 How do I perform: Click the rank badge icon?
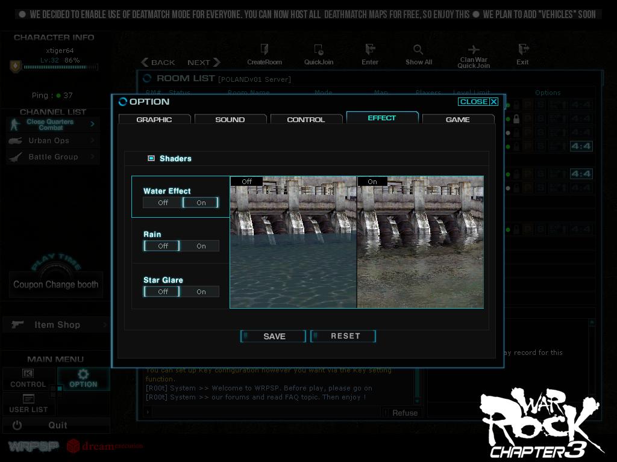click(x=15, y=66)
